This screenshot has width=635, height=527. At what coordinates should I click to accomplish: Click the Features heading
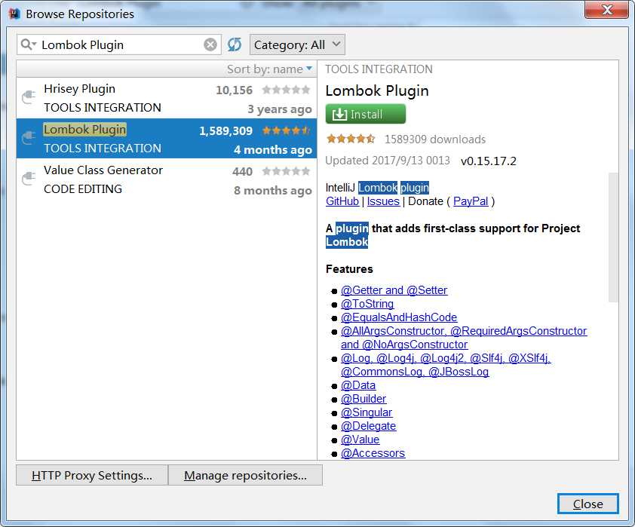349,269
